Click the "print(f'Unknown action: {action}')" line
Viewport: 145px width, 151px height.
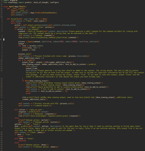pos(34,120)
